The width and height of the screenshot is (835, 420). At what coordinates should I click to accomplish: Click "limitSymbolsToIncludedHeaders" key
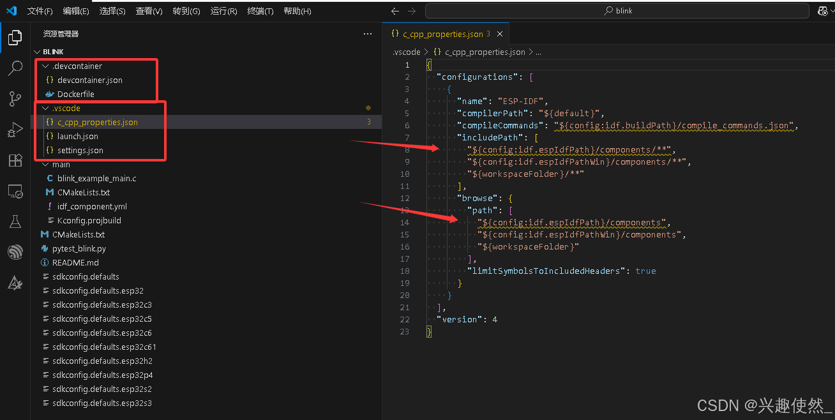pyautogui.click(x=546, y=271)
